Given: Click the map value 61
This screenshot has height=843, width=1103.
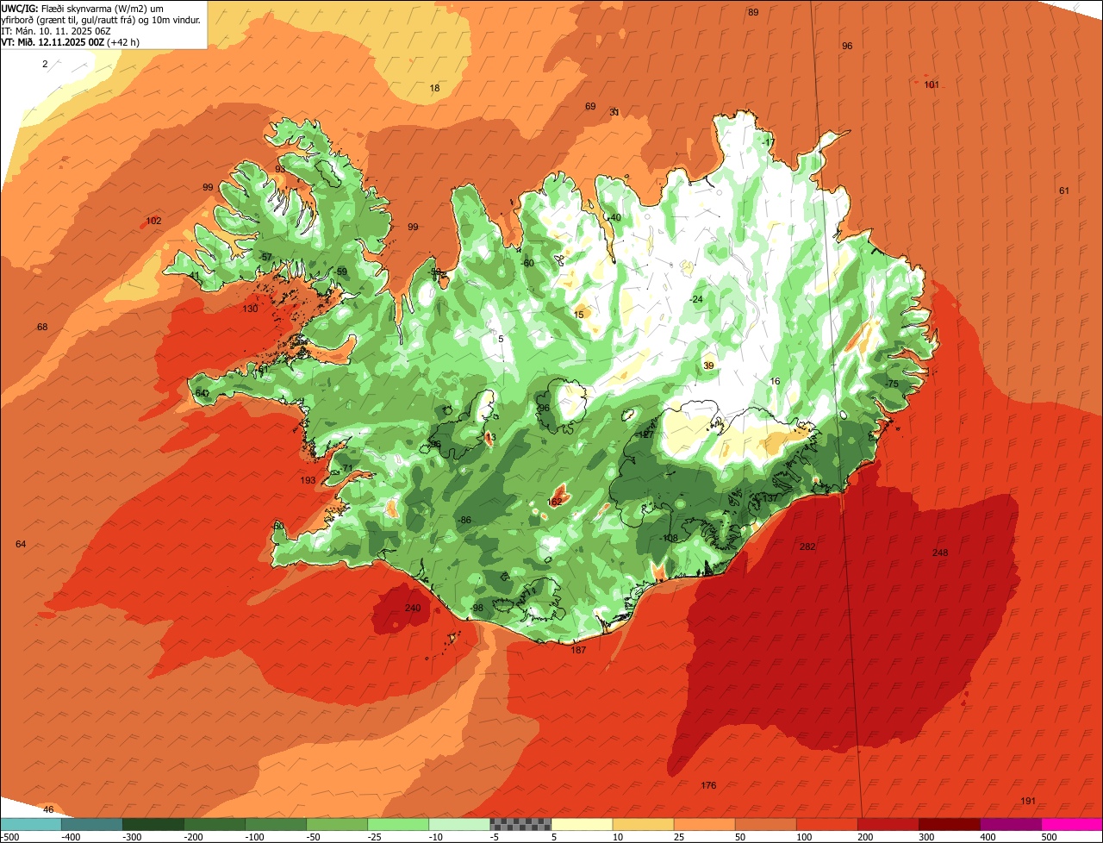Looking at the screenshot, I should coord(1064,190).
